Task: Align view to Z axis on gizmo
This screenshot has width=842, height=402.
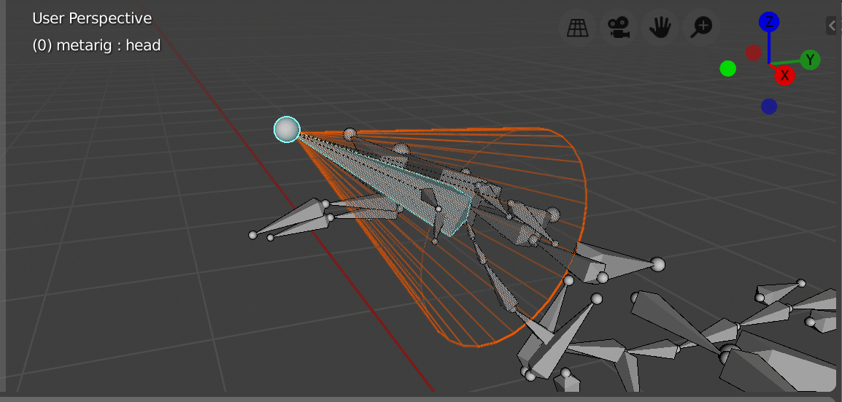Action: coord(769,22)
